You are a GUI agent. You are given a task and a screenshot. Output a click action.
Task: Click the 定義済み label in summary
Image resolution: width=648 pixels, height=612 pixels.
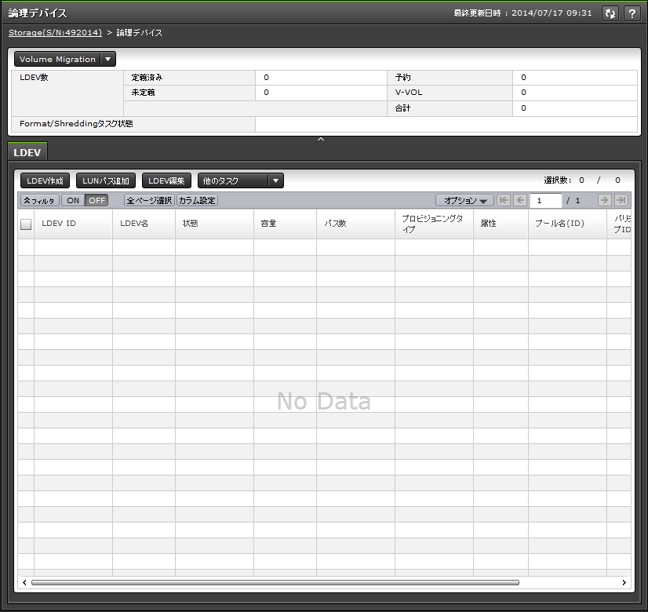(x=147, y=77)
